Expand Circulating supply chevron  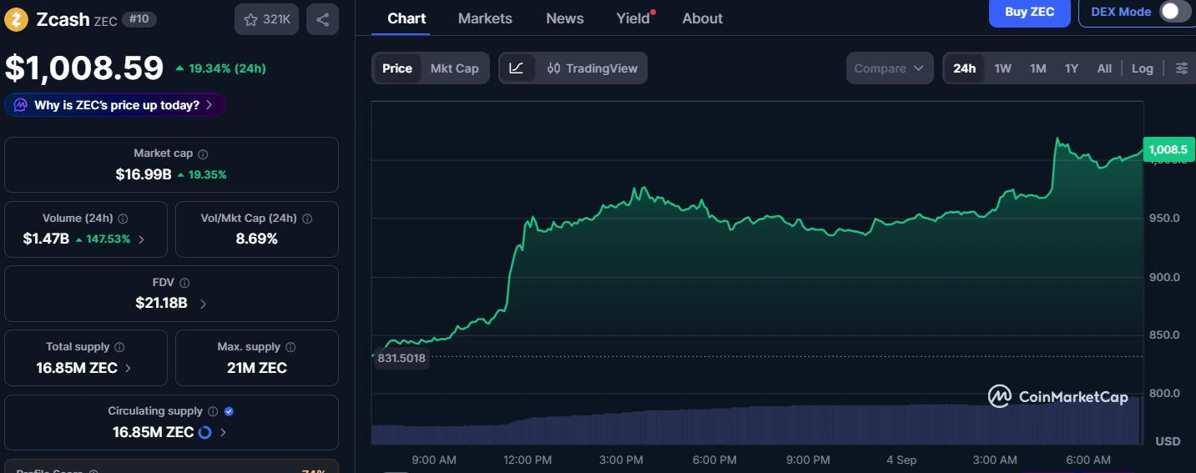pyautogui.click(x=223, y=432)
